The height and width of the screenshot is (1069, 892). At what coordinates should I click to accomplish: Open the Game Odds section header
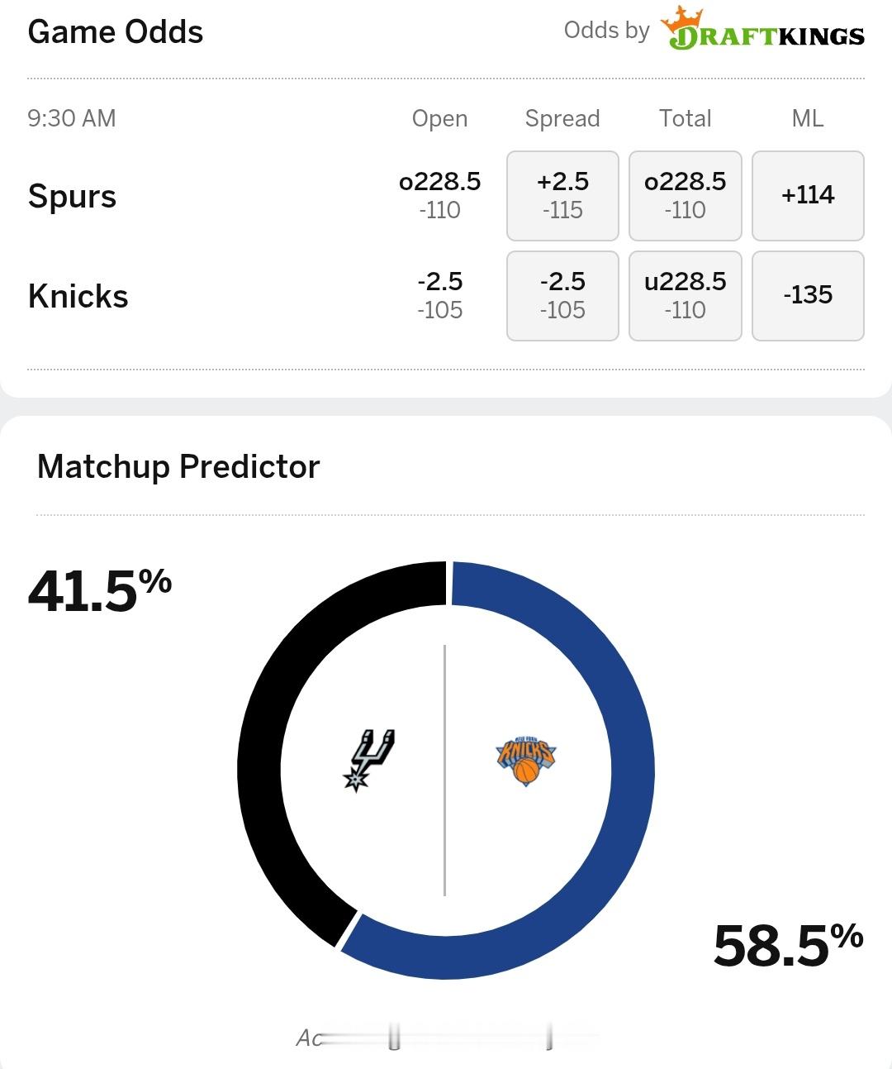coord(114,32)
